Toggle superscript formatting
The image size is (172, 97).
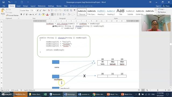[36, 14]
